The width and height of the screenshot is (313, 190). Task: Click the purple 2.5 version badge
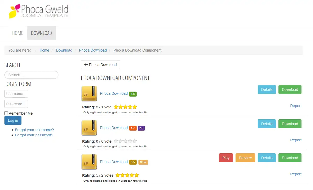(141, 128)
